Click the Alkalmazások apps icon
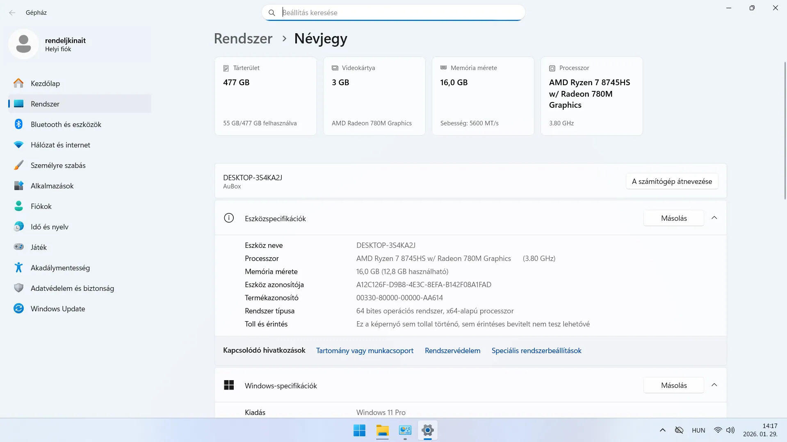 (18, 186)
